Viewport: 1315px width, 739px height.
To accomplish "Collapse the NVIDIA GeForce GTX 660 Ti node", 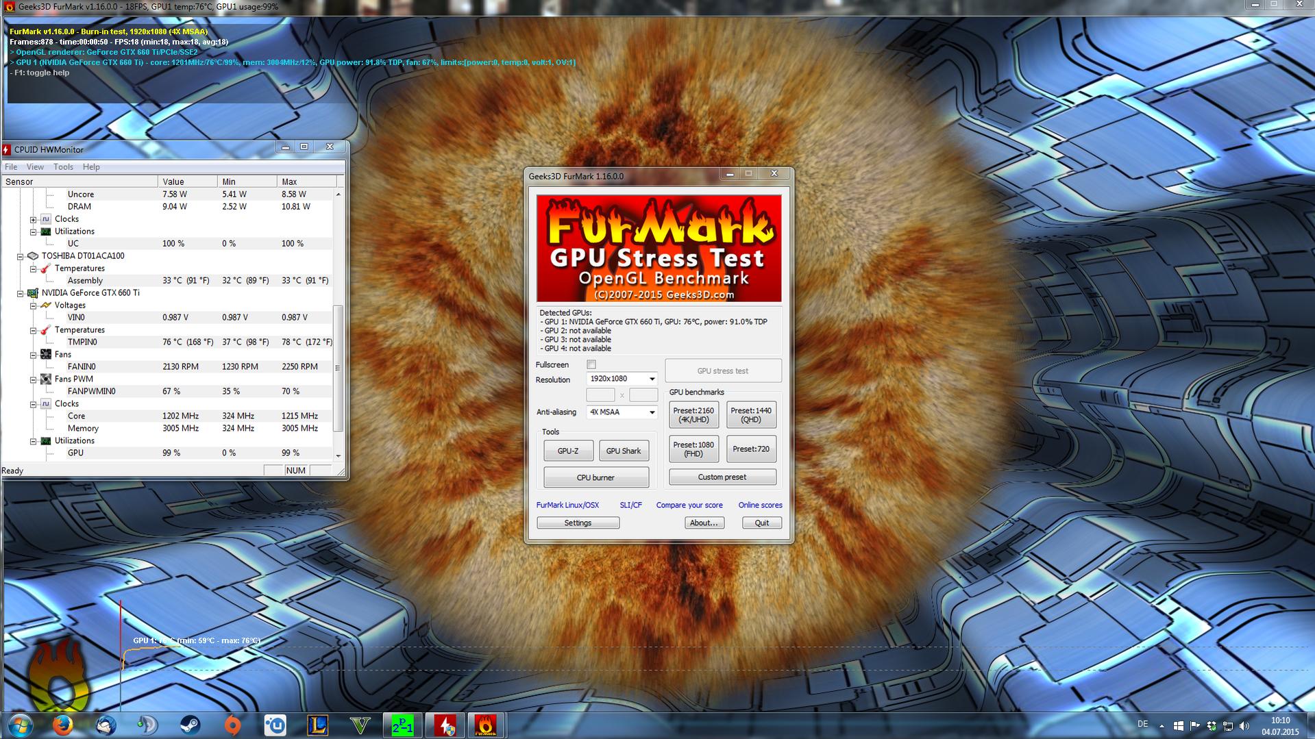I will click(20, 293).
